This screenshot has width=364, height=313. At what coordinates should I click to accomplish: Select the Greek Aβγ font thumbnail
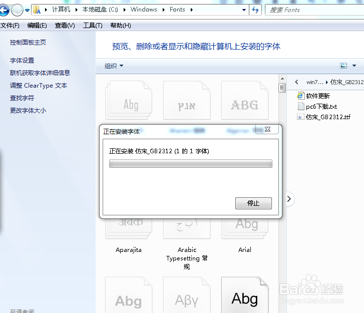[187, 295]
